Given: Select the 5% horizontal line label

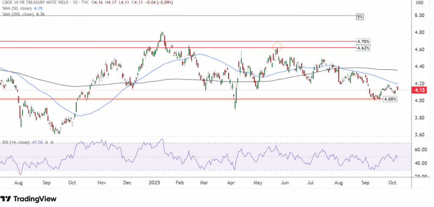Looking at the screenshot, I should coord(359,16).
